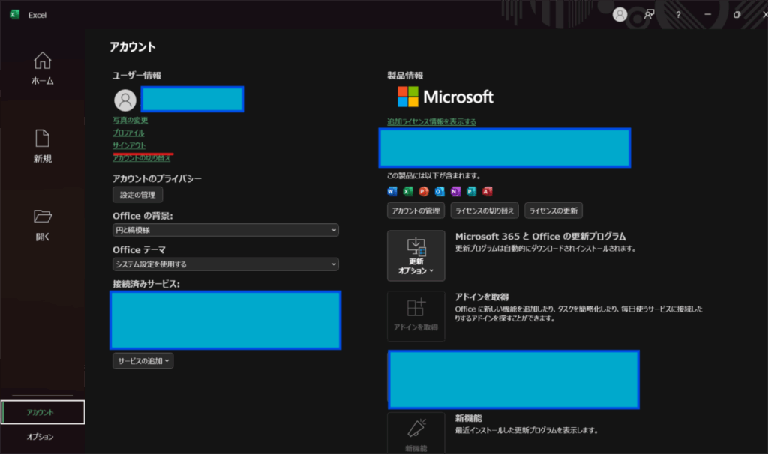Click the Office テーマ label
This screenshot has width=768, height=454.
139,250
